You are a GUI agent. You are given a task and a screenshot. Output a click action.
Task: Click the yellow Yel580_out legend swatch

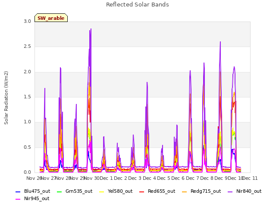(x=102, y=191)
